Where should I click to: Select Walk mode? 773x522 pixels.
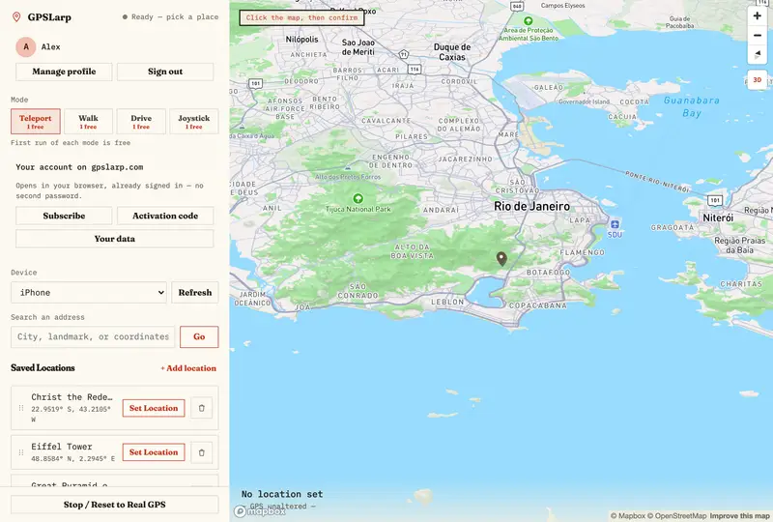(x=88, y=122)
